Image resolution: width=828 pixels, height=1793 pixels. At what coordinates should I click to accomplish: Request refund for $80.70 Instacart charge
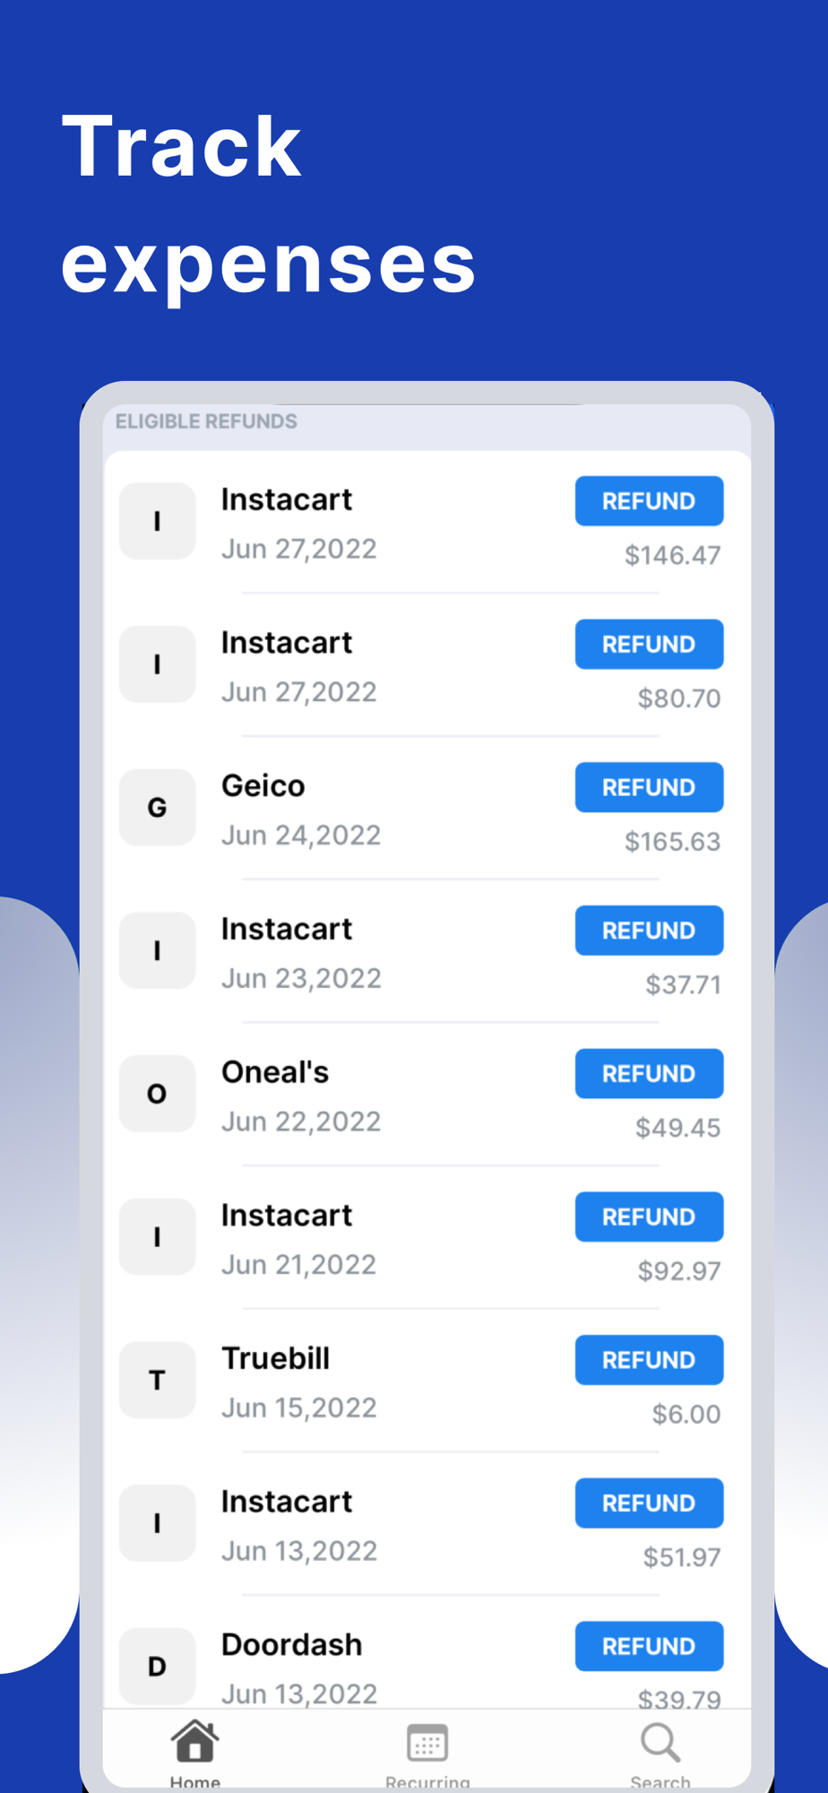(x=649, y=644)
